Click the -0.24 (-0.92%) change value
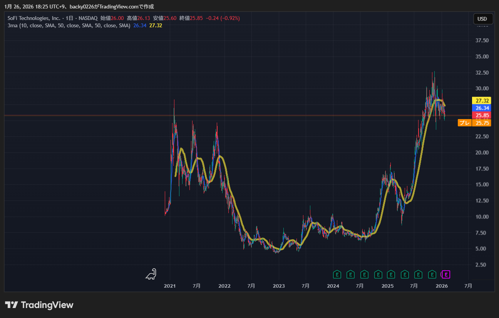The width and height of the screenshot is (499, 318). pyautogui.click(x=223, y=18)
